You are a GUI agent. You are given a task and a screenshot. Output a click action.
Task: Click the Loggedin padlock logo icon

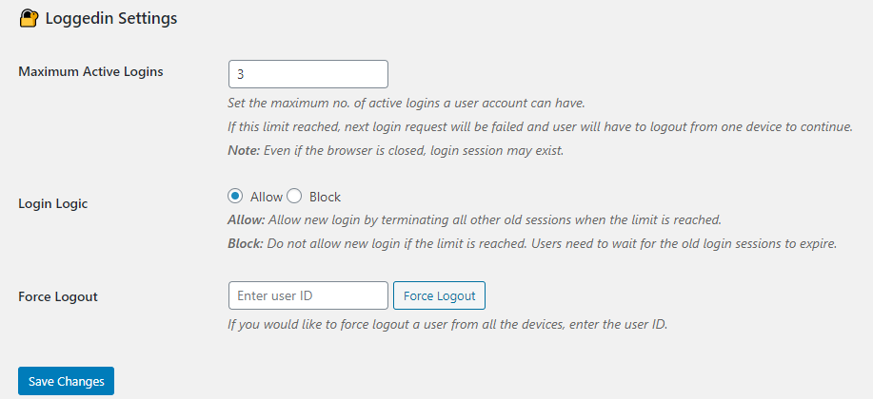(29, 19)
